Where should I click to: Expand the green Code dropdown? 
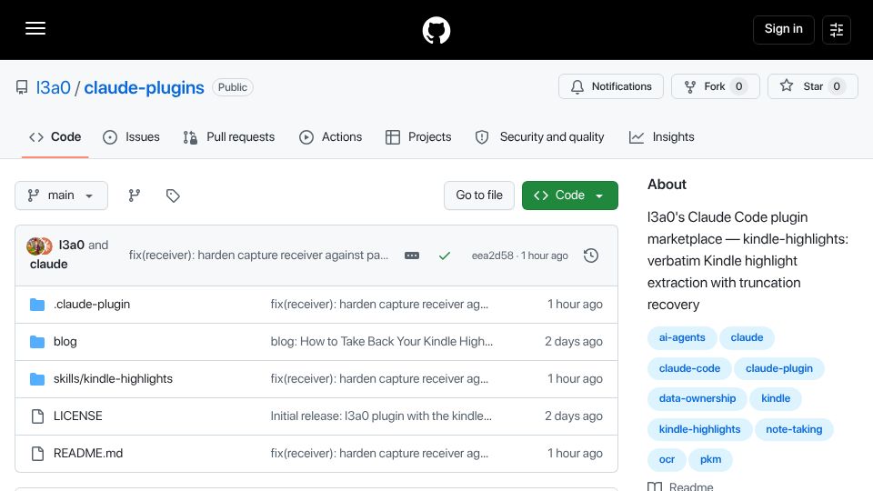(569, 195)
